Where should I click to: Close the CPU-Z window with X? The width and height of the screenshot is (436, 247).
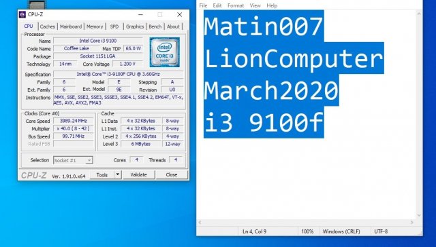click(x=180, y=14)
